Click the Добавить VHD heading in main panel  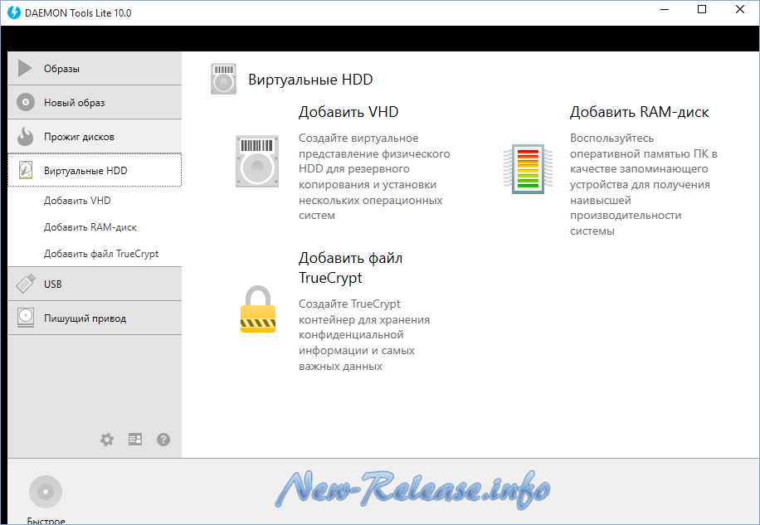point(348,112)
